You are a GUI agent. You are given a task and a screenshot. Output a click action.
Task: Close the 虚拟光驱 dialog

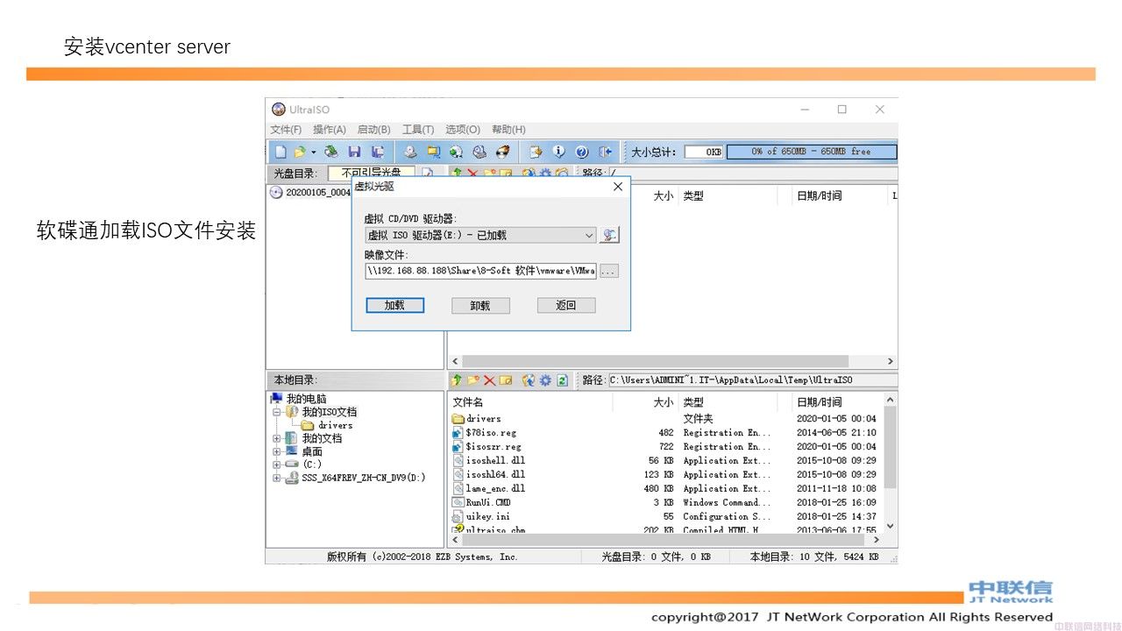618,187
